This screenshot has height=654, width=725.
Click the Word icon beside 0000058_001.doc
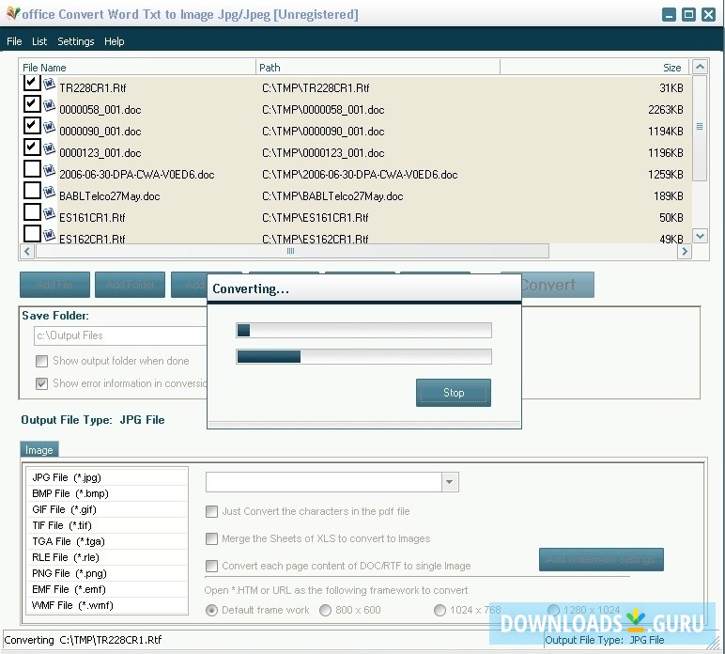(49, 105)
